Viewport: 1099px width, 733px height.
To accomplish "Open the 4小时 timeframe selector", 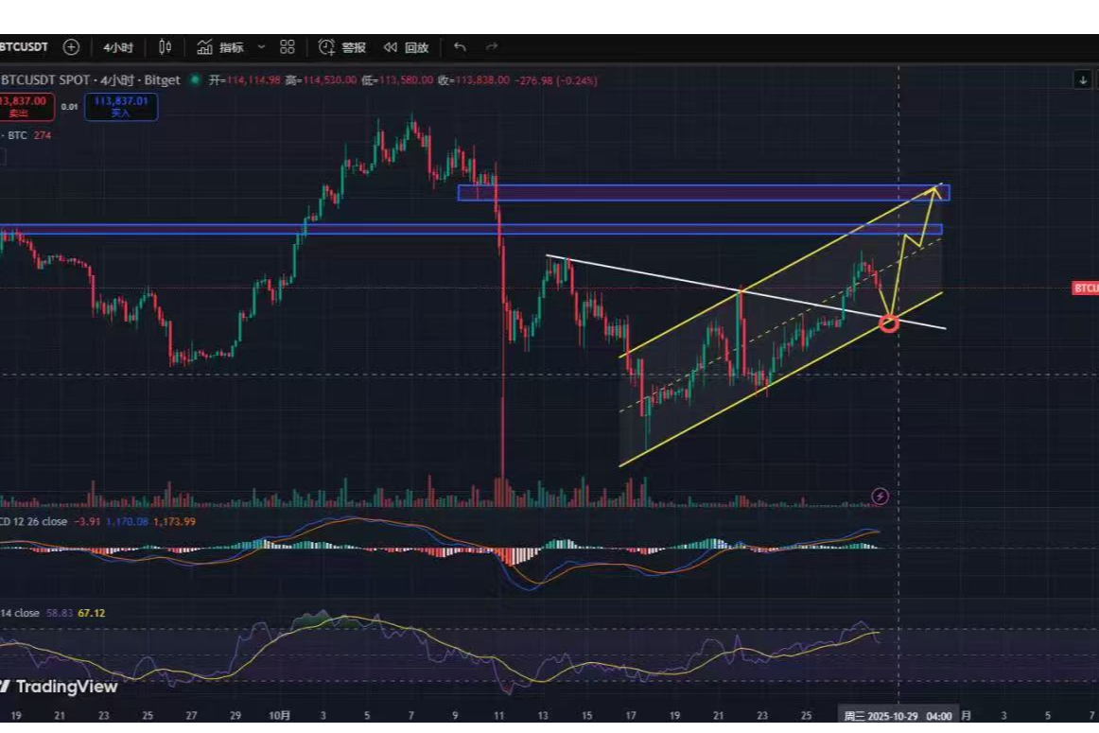I will pyautogui.click(x=118, y=47).
